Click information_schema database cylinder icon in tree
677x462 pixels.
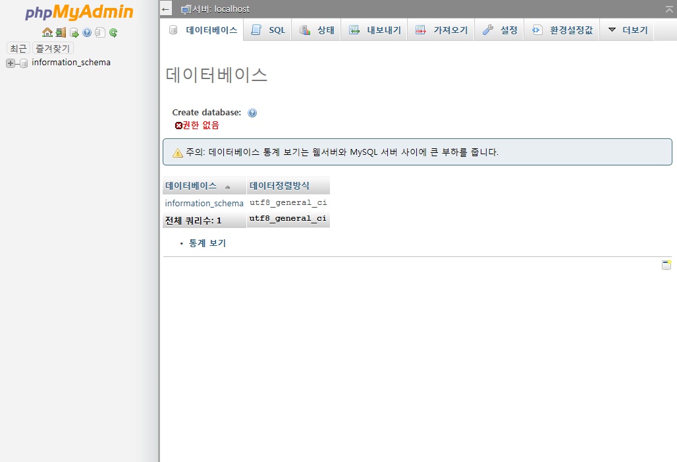coord(24,63)
